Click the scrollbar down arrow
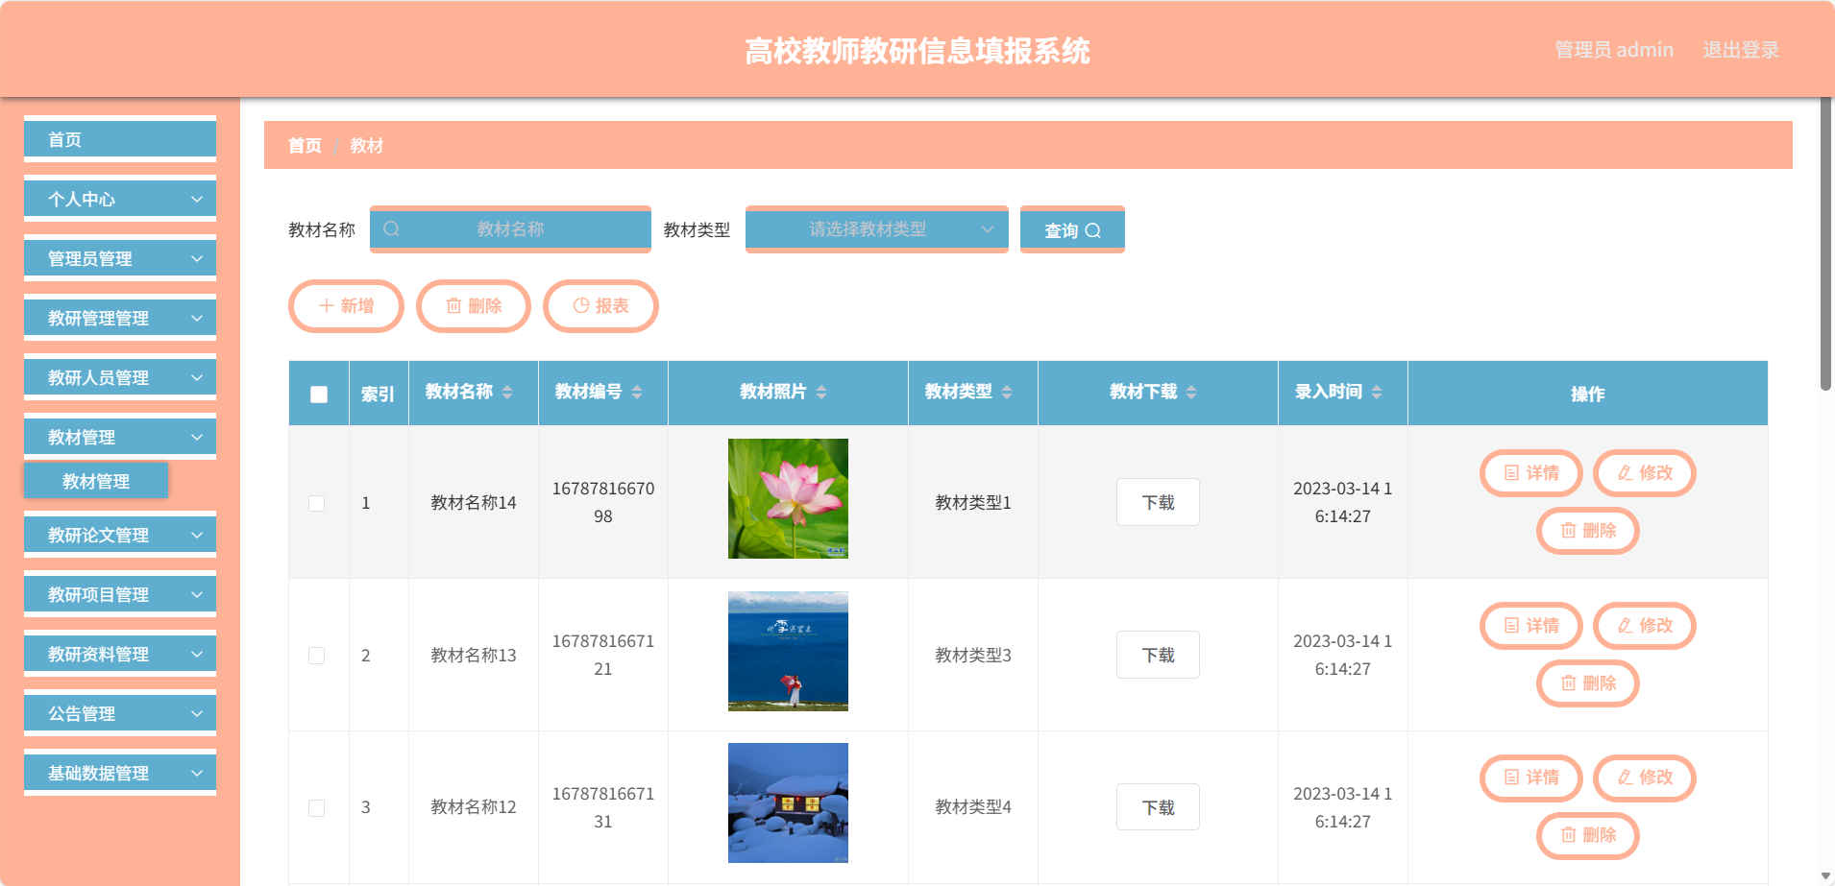 (x=1825, y=876)
